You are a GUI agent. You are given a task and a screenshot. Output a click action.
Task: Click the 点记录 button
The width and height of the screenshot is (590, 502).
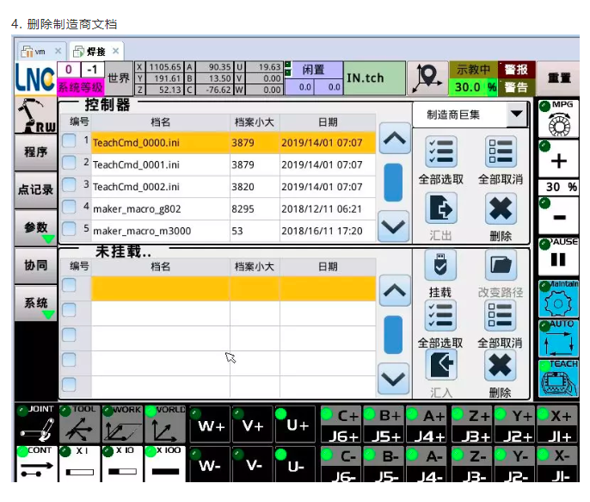(x=35, y=190)
